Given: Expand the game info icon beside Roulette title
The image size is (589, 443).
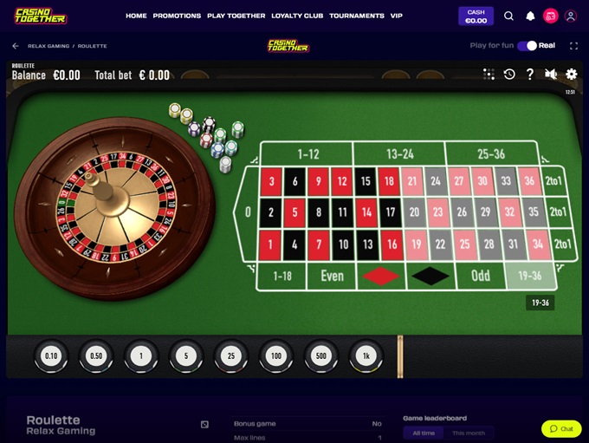Looking at the screenshot, I should (204, 425).
